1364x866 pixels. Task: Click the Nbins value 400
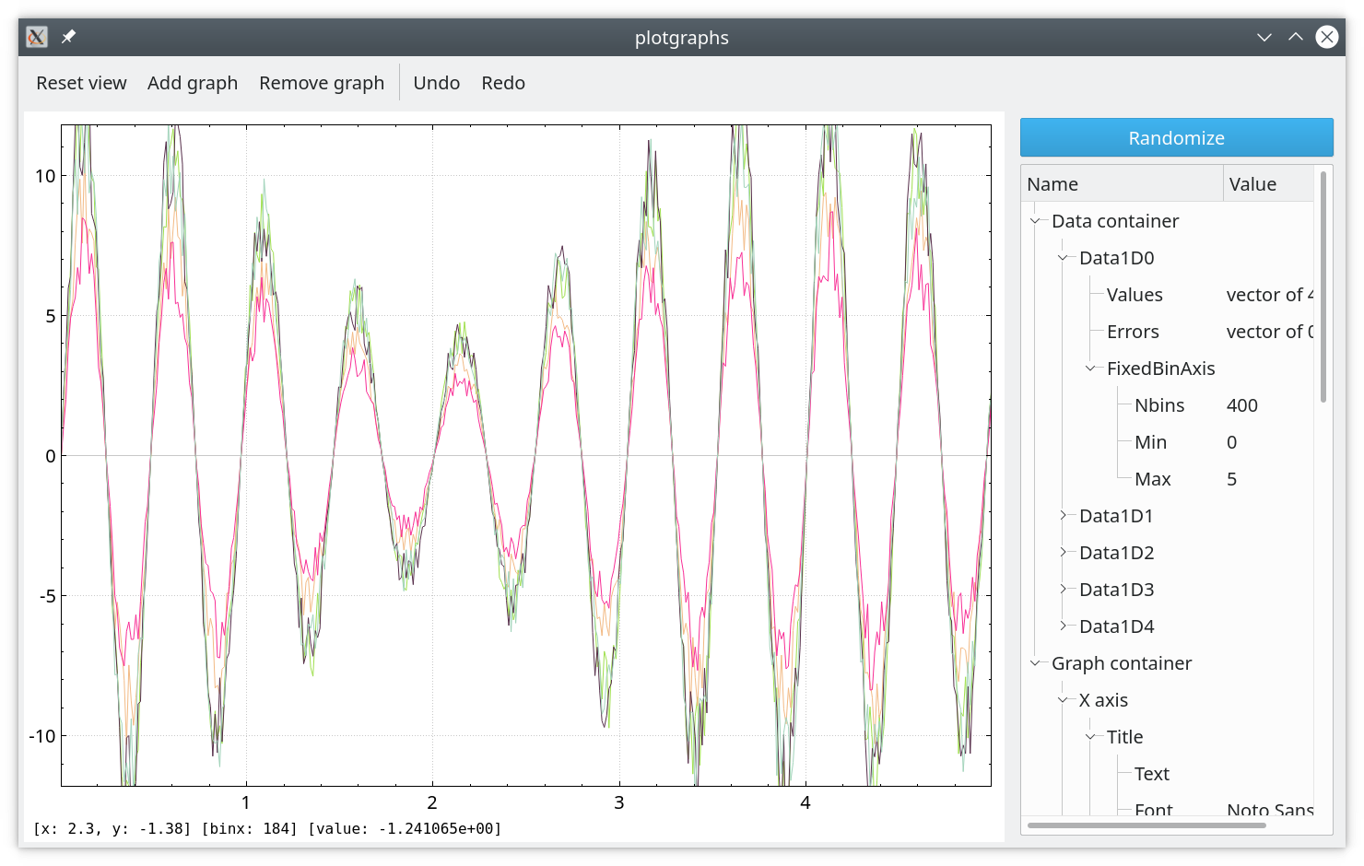point(1242,405)
